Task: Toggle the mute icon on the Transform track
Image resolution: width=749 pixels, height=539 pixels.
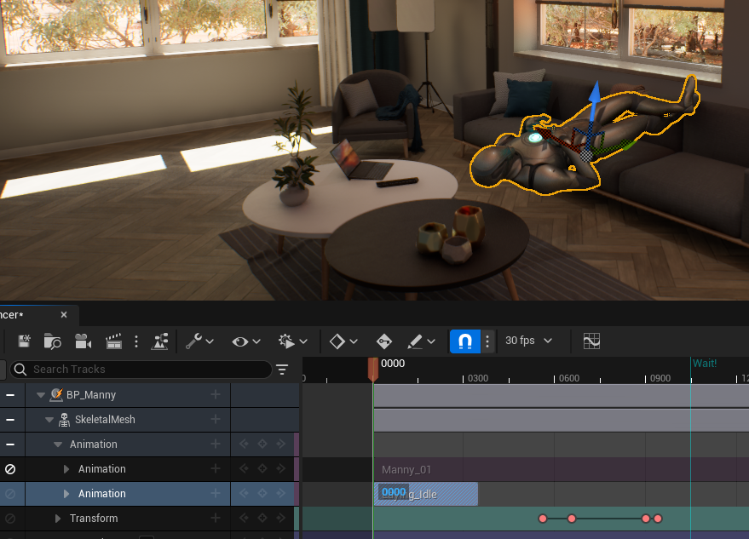Action: coord(10,519)
